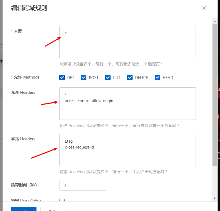The image size is (220, 211).
Task: Close the 编辑跨域规则 dialog with X
Action: point(204,8)
